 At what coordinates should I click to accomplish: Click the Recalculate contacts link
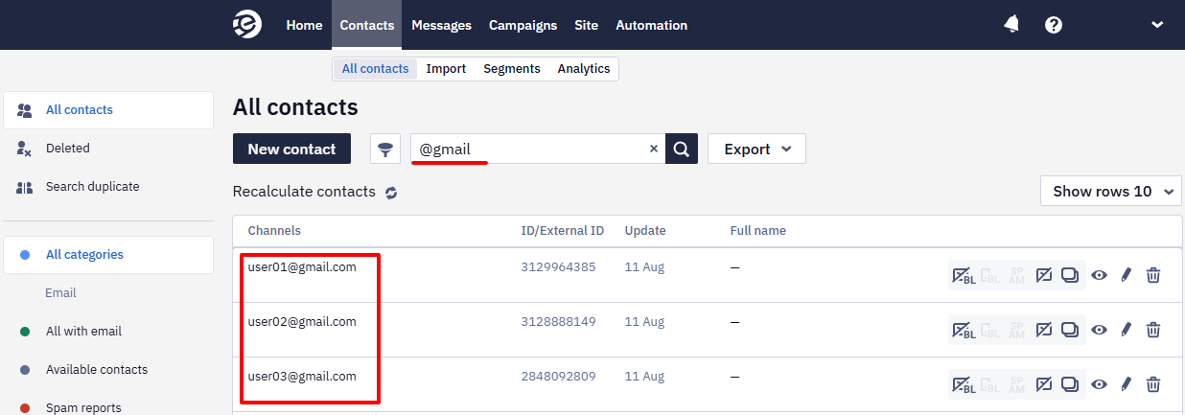pos(304,192)
